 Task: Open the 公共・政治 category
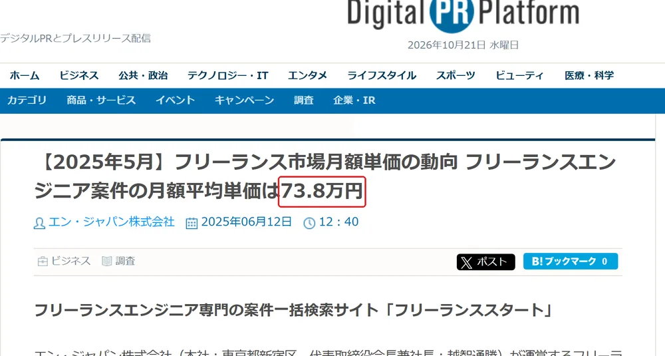pos(143,76)
